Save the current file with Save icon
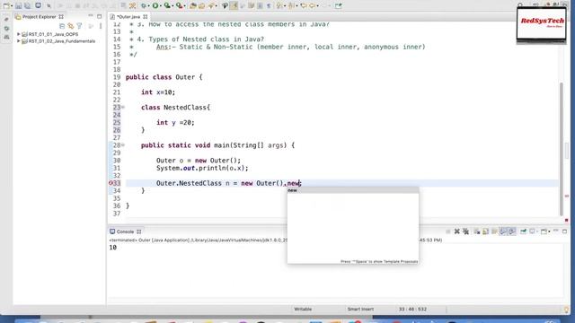Screen dimensions: 575x323 tap(18, 6)
